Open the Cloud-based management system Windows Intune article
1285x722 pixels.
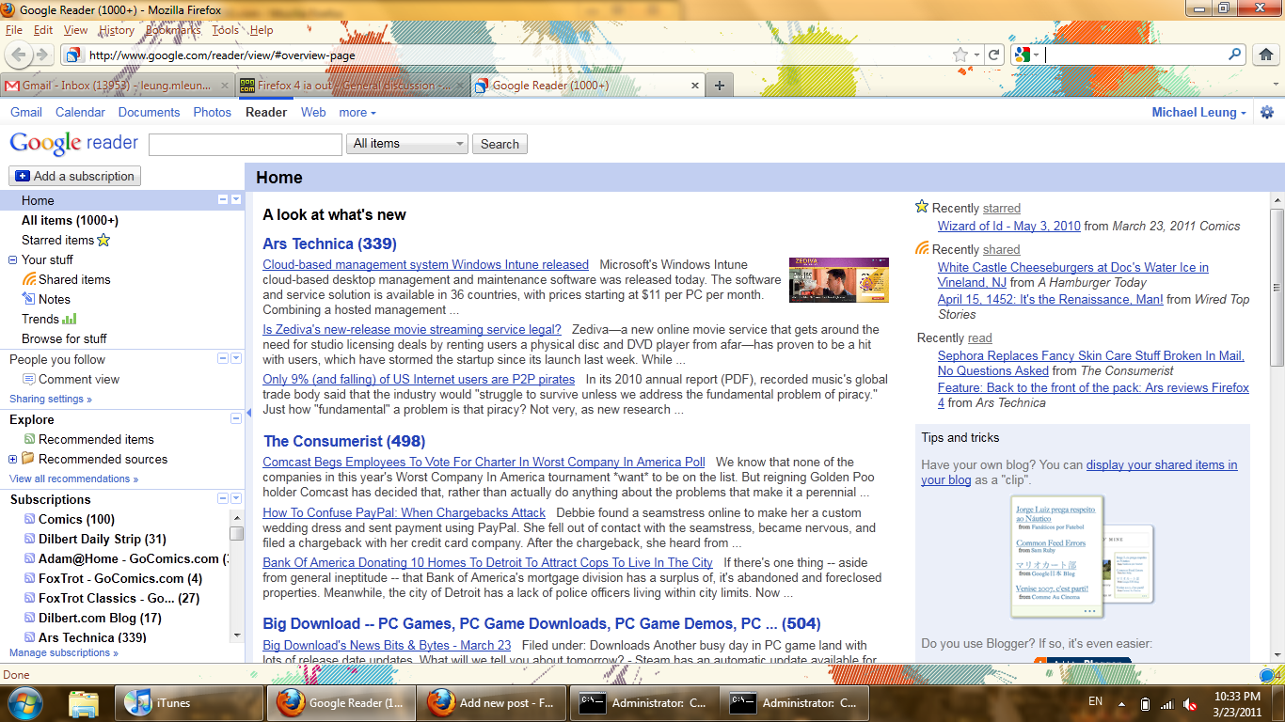click(x=425, y=264)
